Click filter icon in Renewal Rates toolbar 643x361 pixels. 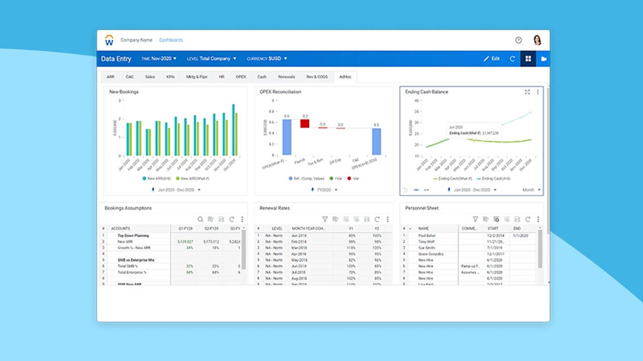pyautogui.click(x=325, y=219)
